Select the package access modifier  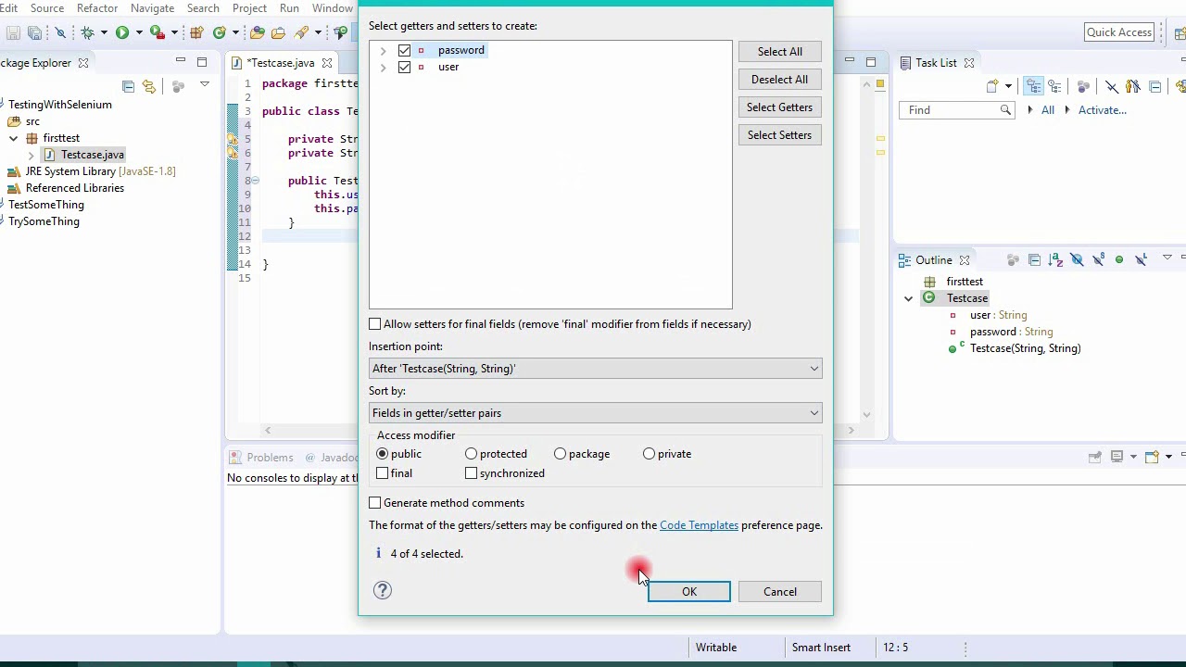tap(561, 454)
